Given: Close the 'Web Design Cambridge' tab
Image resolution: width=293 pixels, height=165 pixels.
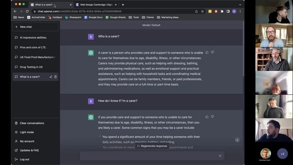Looking at the screenshot, I should pyautogui.click(x=116, y=5).
